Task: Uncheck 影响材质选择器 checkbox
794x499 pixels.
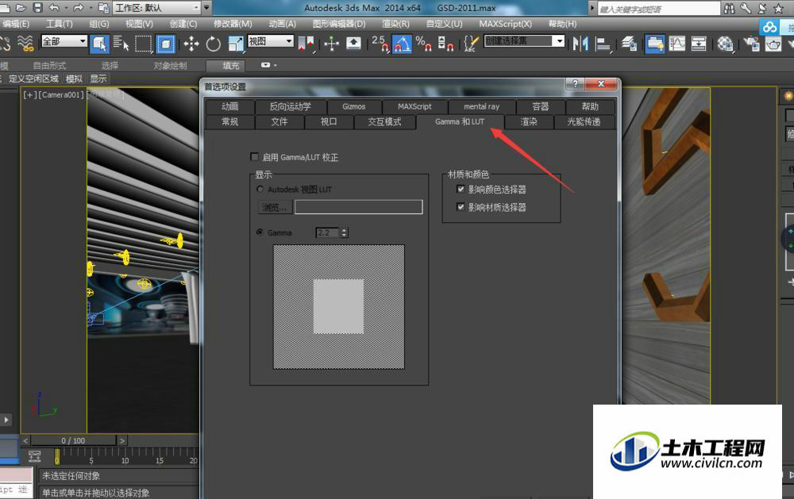Action: pyautogui.click(x=461, y=207)
